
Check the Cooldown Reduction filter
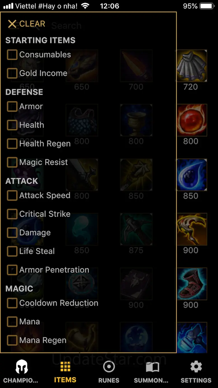12,303
